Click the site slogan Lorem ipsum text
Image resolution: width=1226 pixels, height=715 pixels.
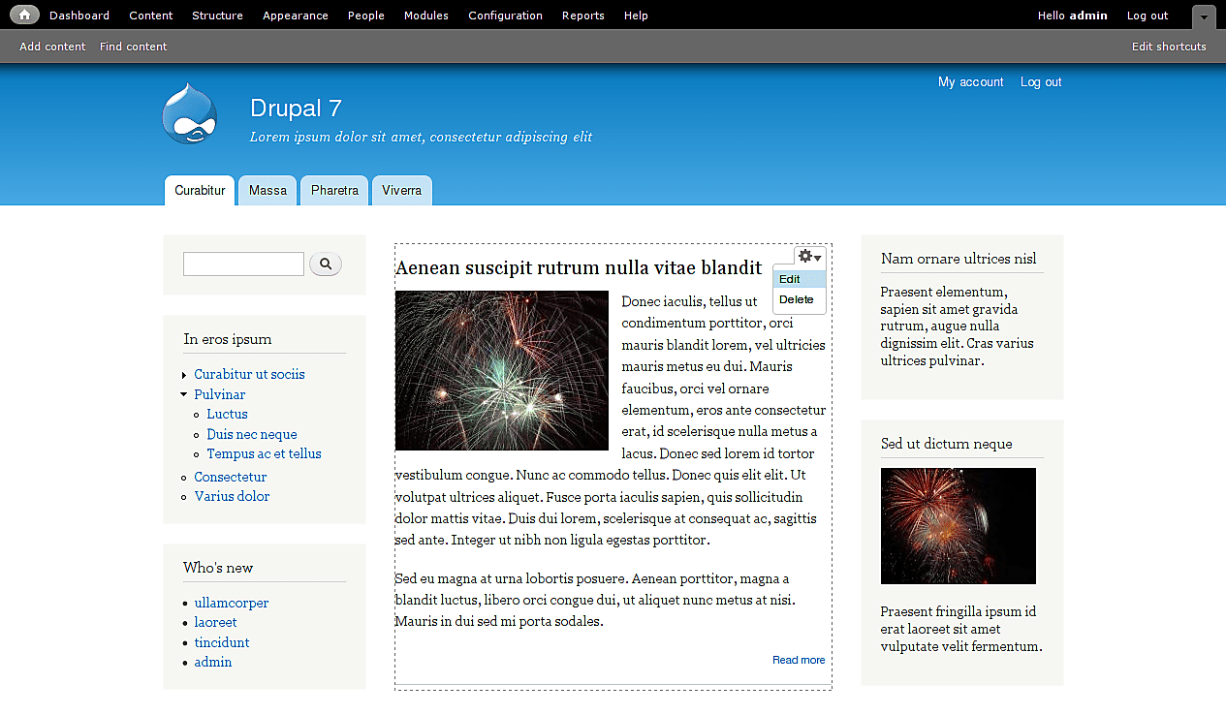tap(422, 137)
